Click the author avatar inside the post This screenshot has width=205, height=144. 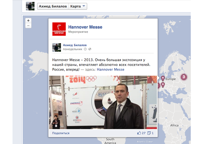[57, 48]
